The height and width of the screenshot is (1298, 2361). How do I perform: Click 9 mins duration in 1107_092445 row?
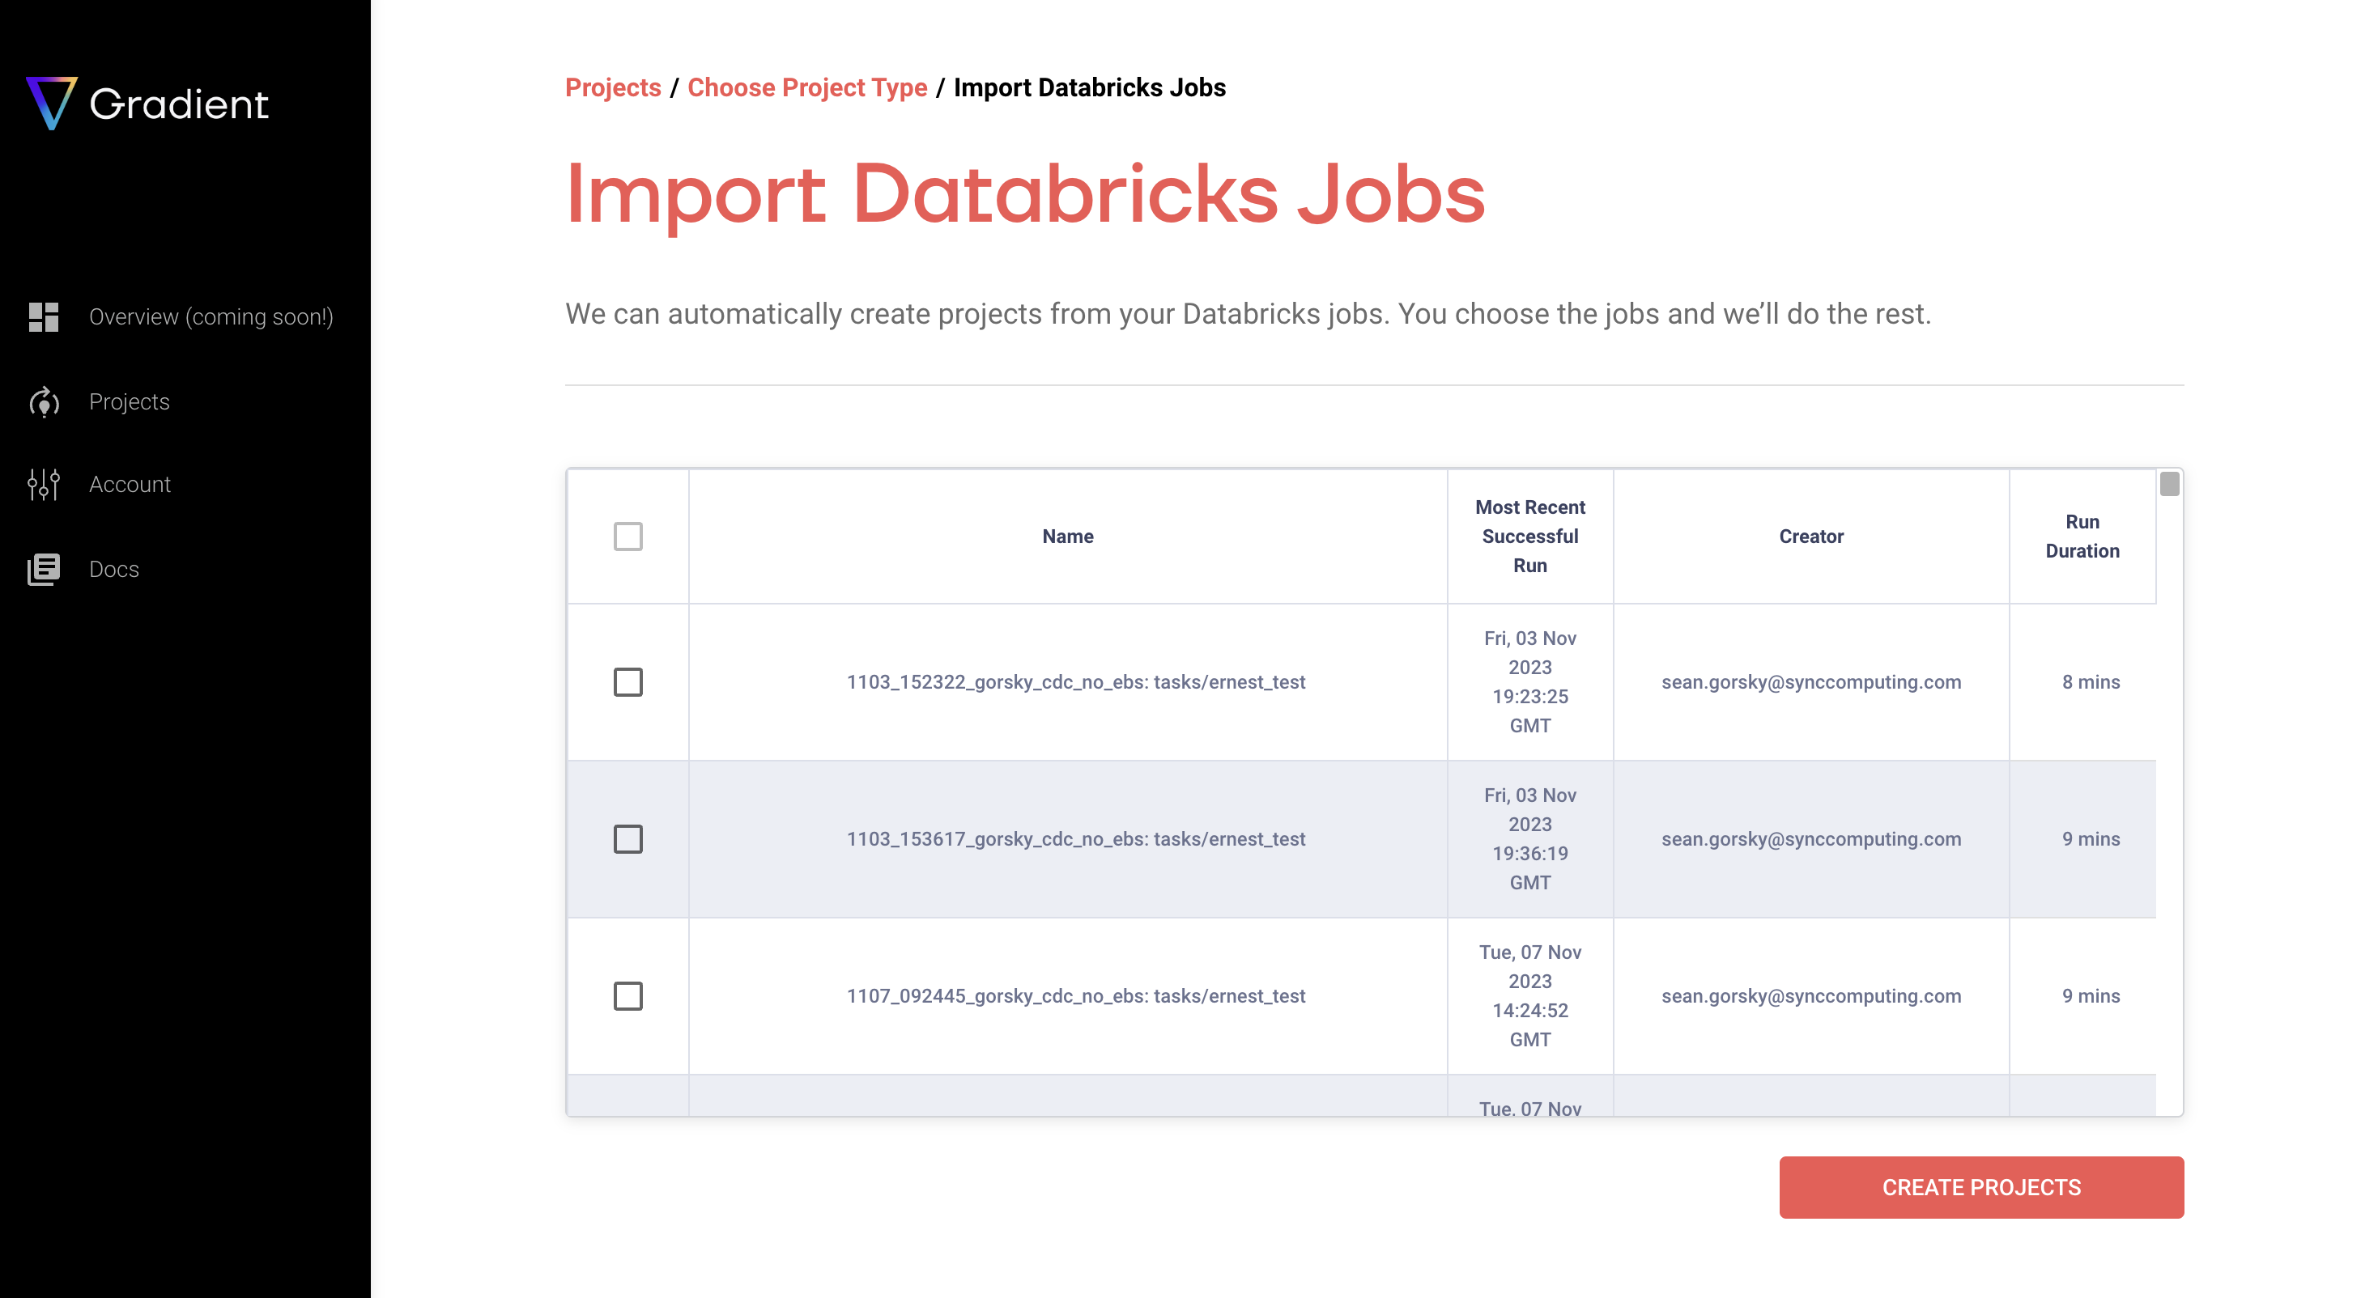(2091, 995)
